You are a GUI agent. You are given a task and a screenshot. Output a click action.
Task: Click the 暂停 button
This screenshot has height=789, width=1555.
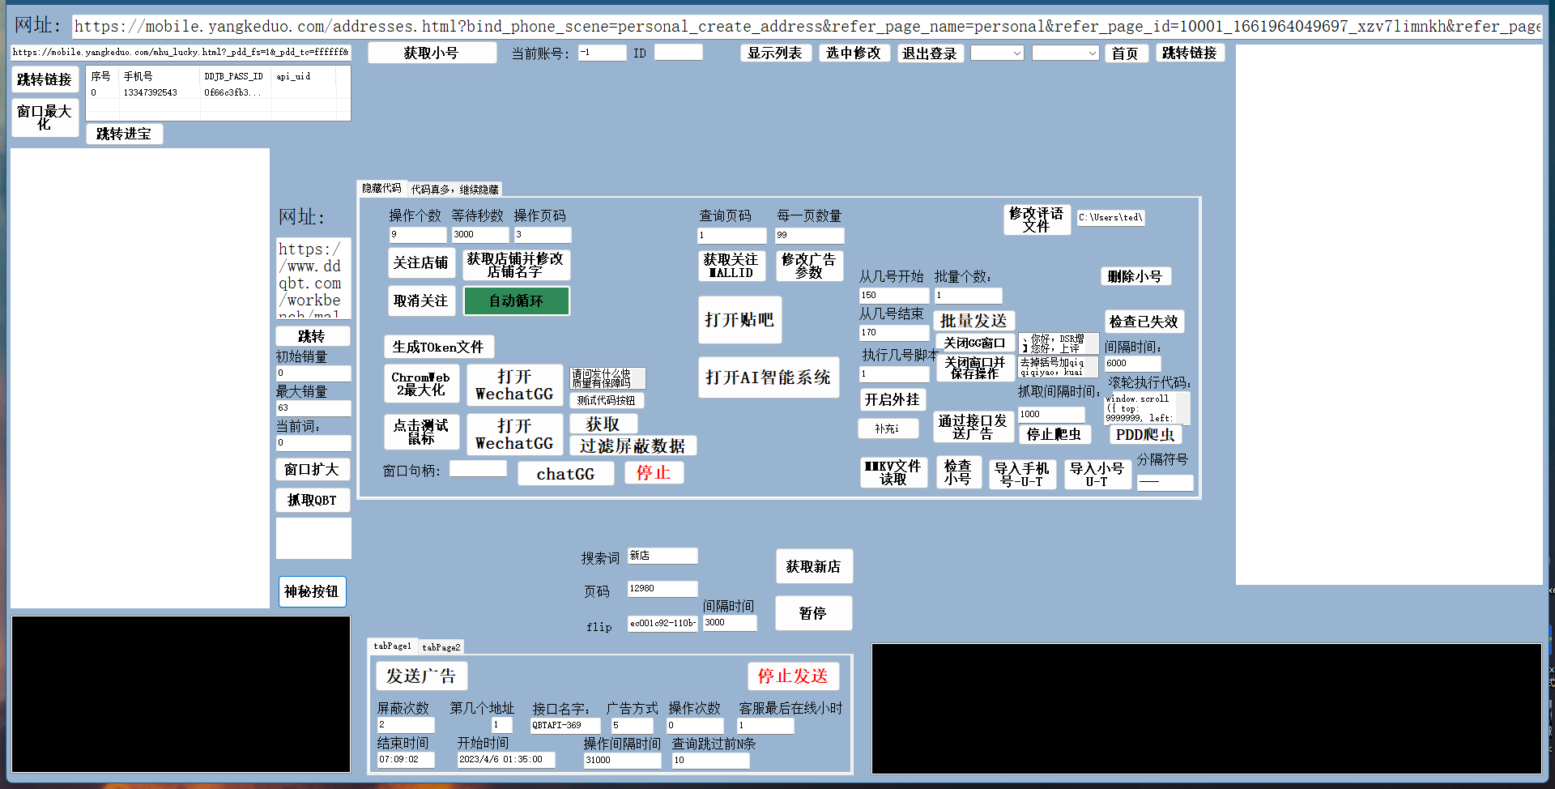(x=813, y=613)
